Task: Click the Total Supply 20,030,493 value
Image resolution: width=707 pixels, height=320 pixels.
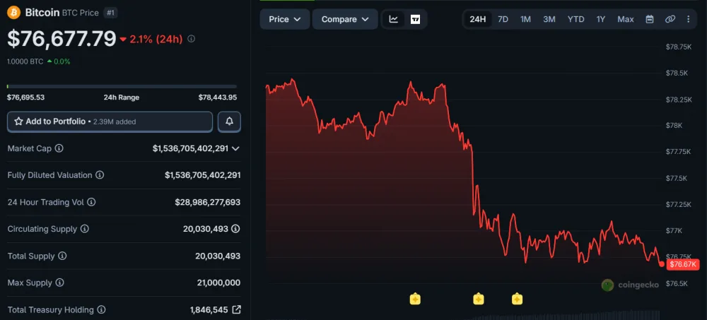Action: 218,256
